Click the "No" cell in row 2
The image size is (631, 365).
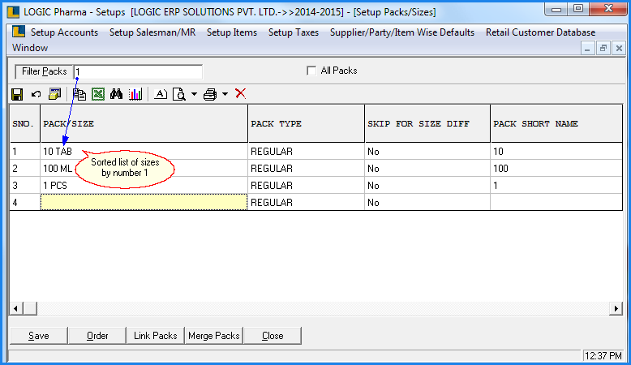(x=427, y=168)
